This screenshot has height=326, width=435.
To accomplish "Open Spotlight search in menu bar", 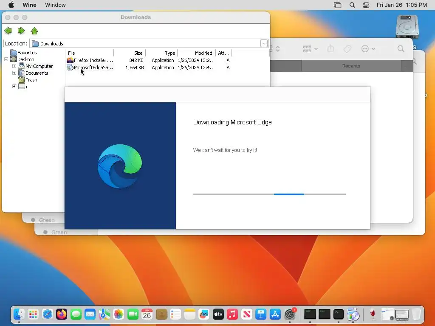I will coord(352,5).
